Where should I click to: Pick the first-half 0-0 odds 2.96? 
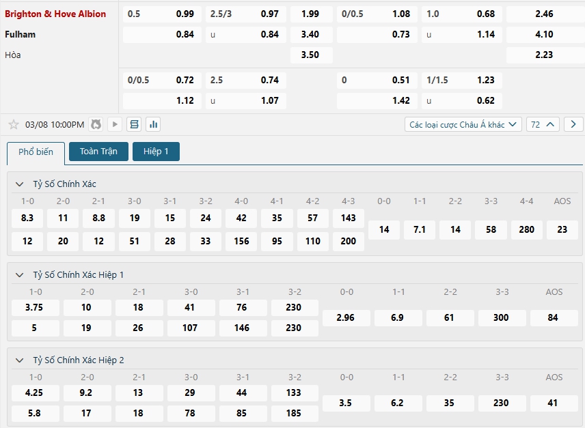click(x=346, y=318)
